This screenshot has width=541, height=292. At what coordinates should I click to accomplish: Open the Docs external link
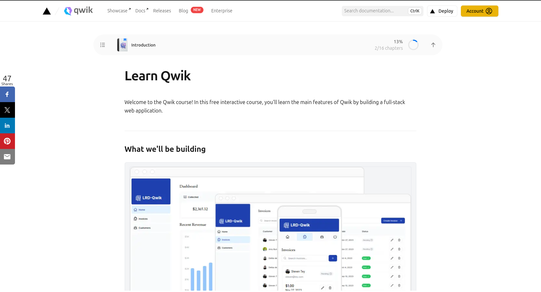pos(142,11)
